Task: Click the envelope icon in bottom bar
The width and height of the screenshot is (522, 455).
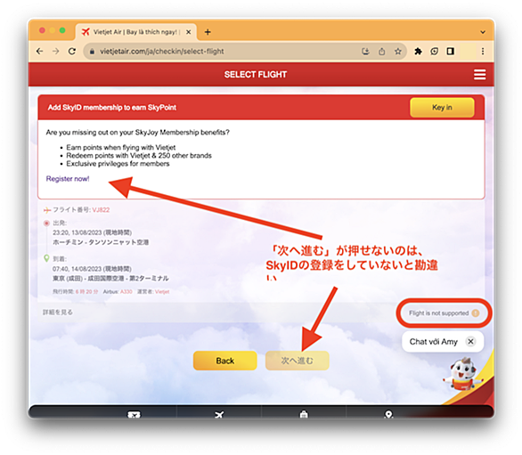Action: tap(135, 414)
